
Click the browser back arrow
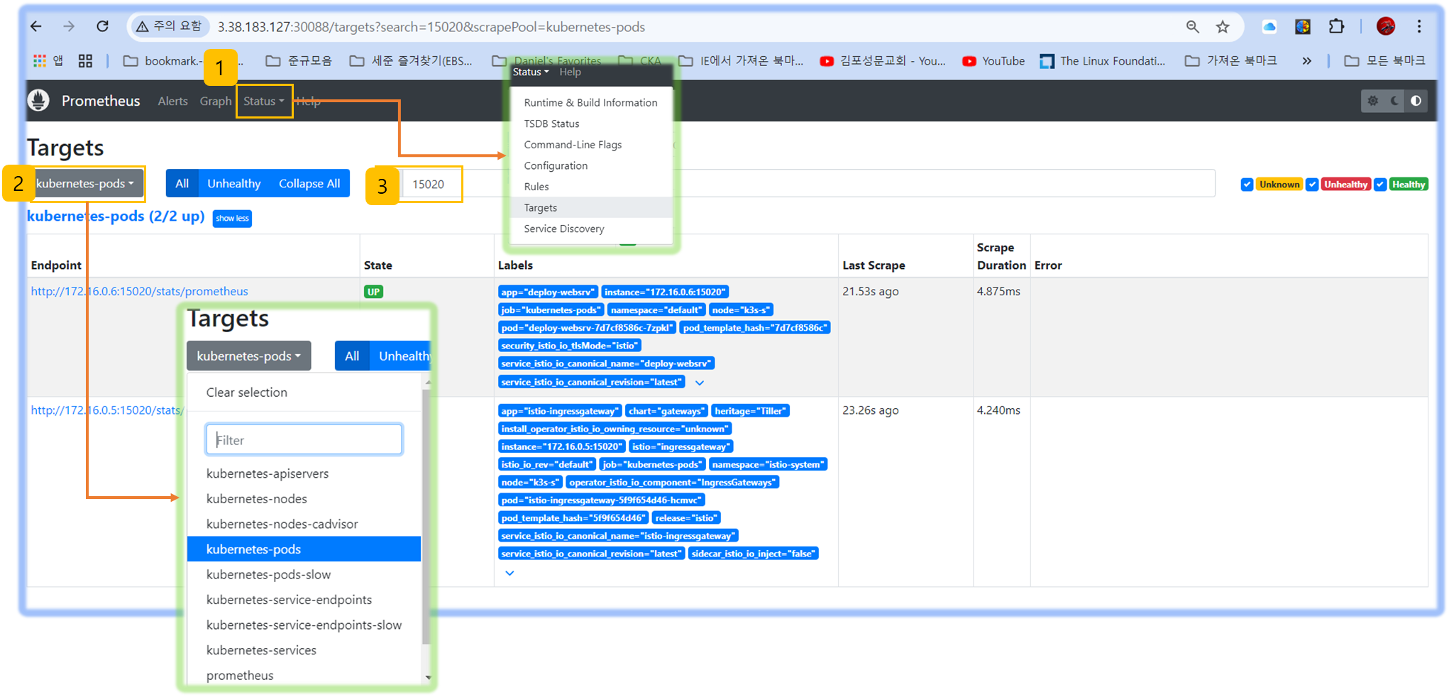click(36, 26)
